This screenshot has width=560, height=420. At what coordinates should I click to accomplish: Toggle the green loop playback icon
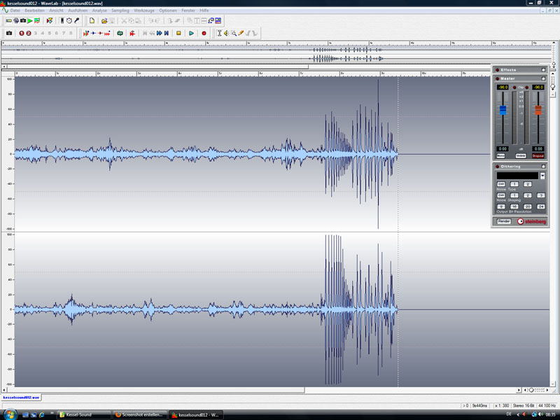click(120, 33)
